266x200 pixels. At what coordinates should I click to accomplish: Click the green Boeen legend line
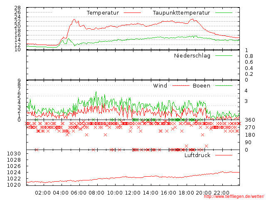224,85
